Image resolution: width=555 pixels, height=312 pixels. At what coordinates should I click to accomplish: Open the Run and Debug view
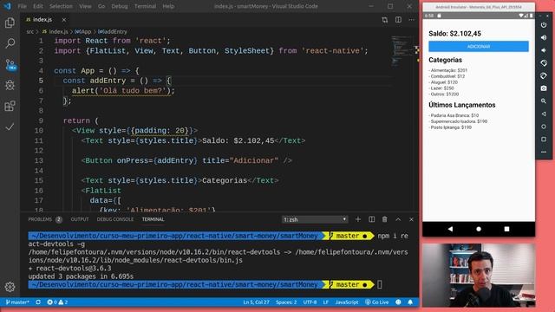(x=10, y=85)
